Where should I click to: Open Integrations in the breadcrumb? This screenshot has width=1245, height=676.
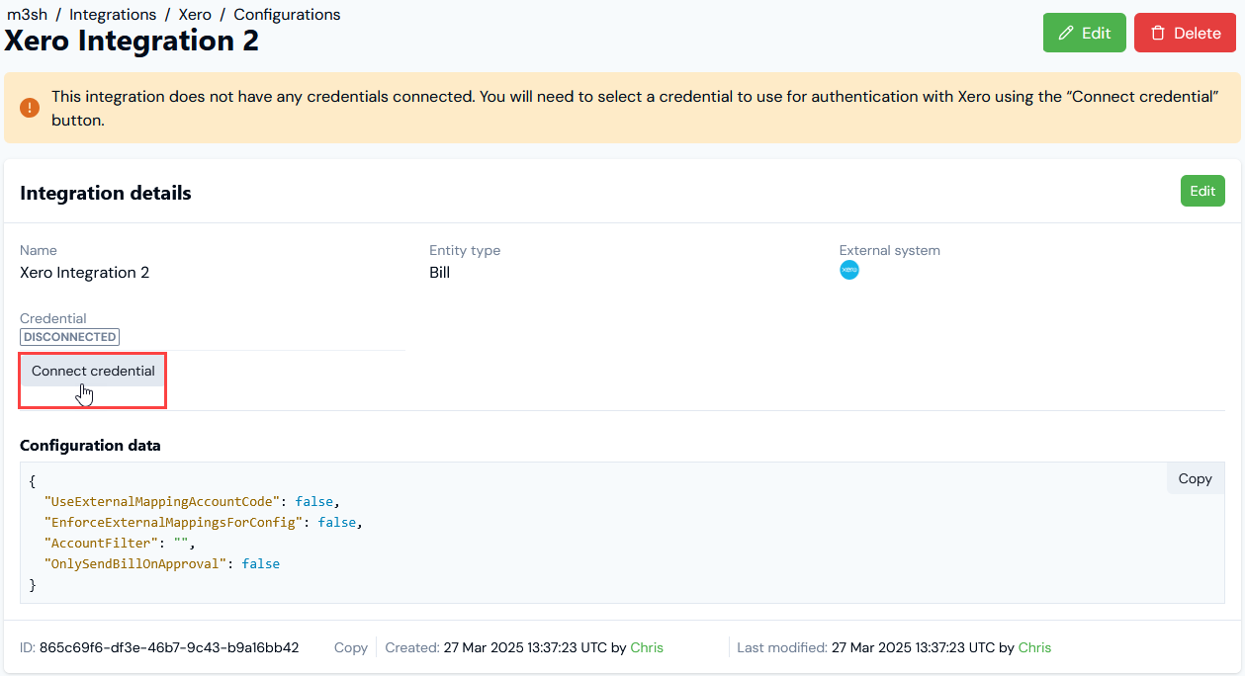pyautogui.click(x=113, y=15)
